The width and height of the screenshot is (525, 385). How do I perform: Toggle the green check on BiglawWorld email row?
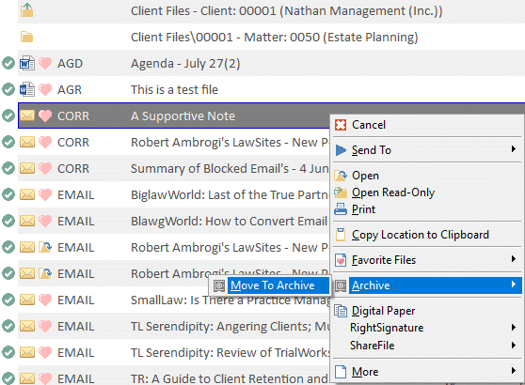point(8,194)
